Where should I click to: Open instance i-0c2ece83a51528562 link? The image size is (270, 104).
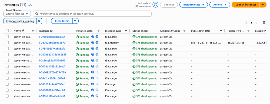[52, 61]
